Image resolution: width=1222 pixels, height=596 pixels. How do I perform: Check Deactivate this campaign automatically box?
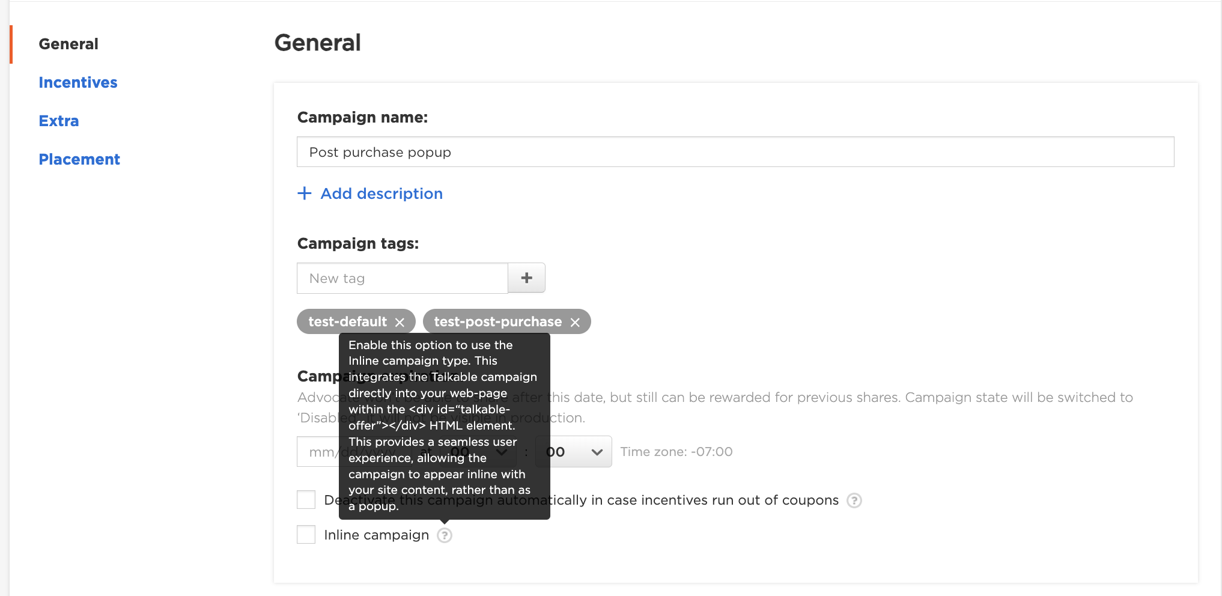pyautogui.click(x=306, y=500)
